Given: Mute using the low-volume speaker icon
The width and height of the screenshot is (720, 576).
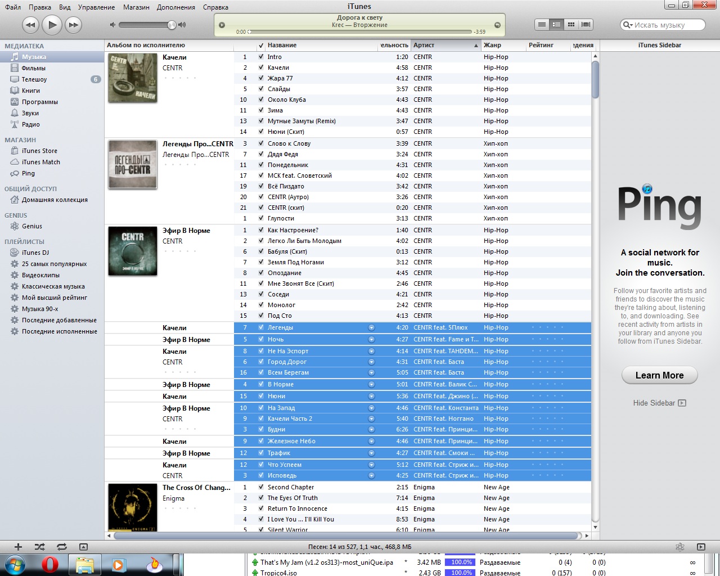Looking at the screenshot, I should (112, 25).
